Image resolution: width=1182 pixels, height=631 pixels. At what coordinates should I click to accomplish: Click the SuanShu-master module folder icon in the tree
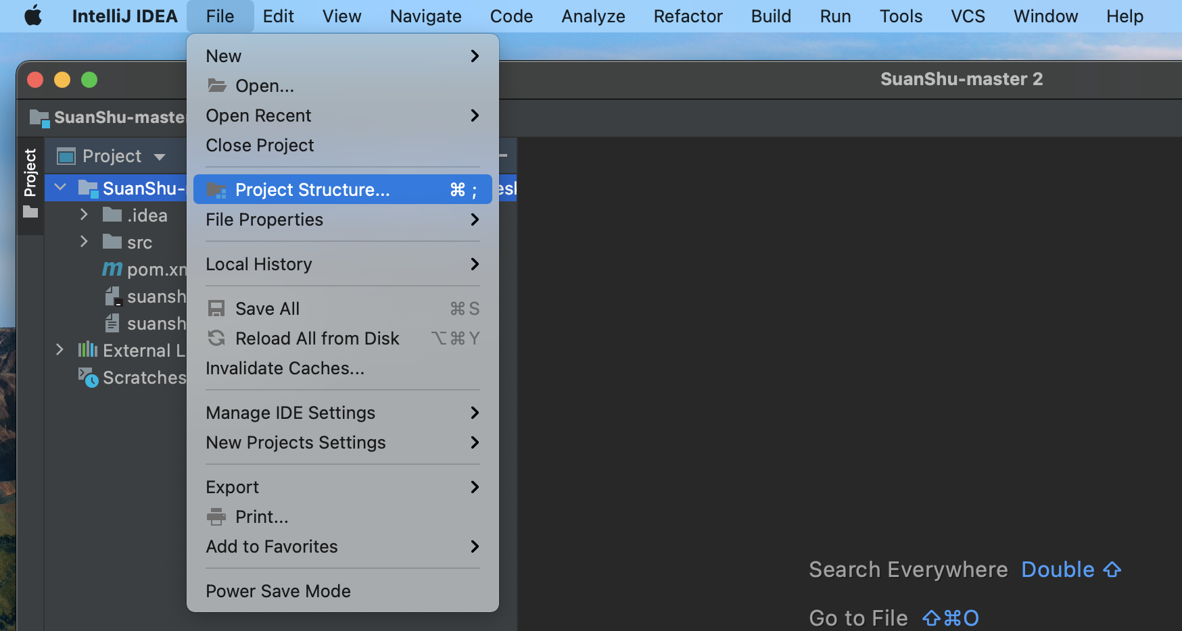[x=89, y=188]
